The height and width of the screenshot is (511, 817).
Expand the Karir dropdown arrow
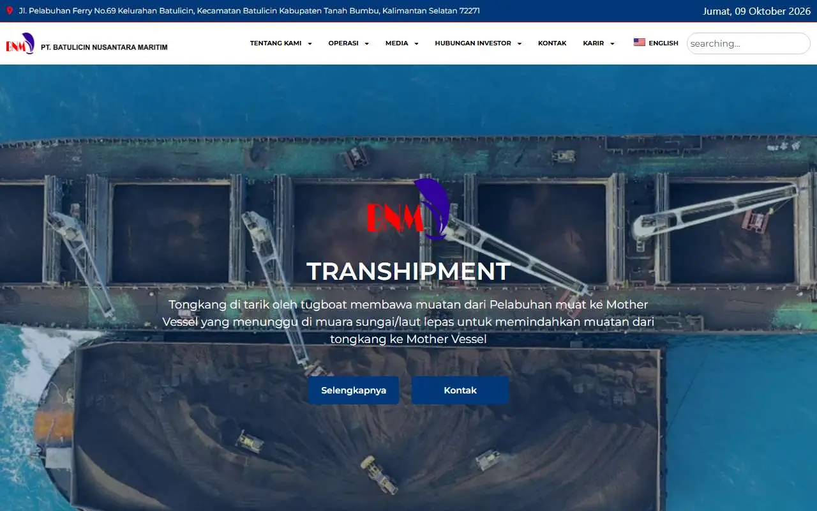[612, 43]
